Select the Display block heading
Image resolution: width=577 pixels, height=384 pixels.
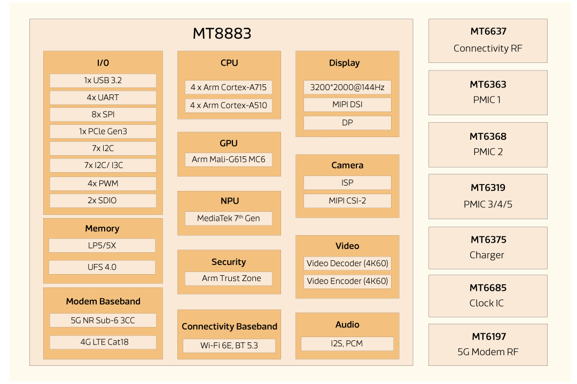[x=345, y=63]
